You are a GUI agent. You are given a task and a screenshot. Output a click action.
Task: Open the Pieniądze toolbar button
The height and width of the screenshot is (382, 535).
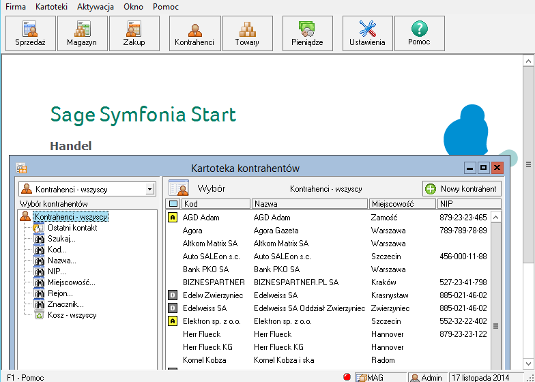point(307,33)
